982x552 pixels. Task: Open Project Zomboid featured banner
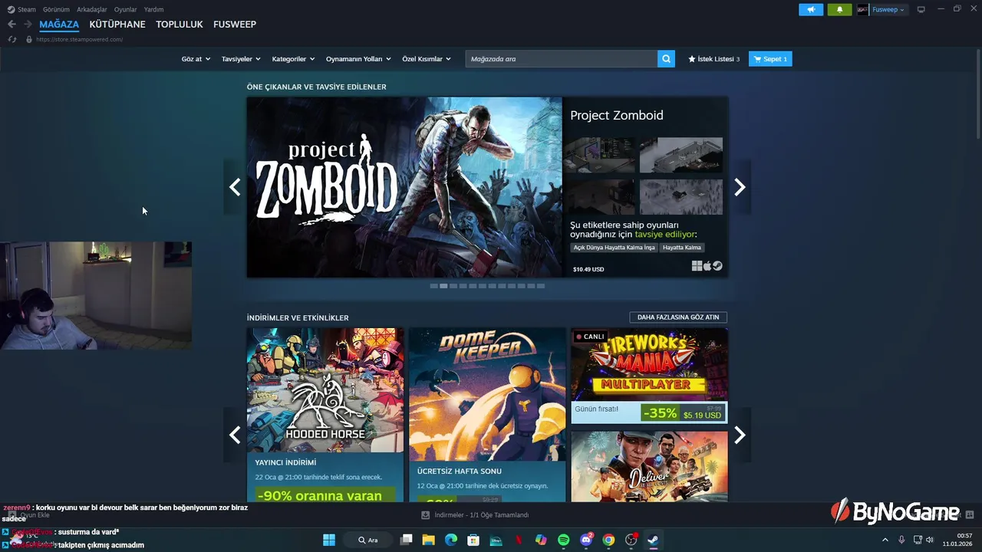point(404,187)
